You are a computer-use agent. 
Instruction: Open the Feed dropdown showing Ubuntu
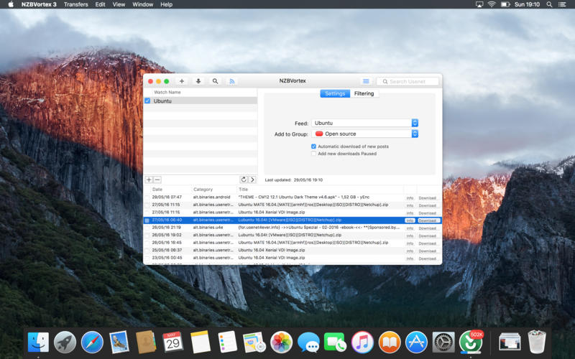pos(364,123)
